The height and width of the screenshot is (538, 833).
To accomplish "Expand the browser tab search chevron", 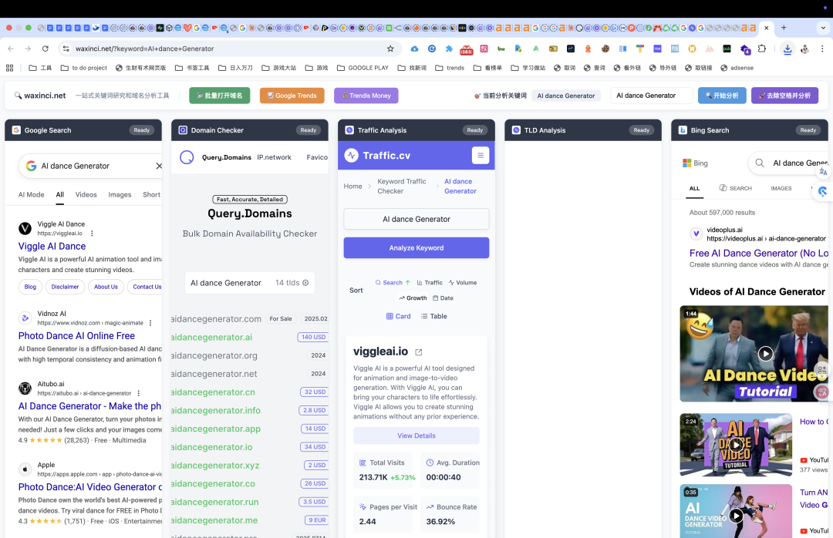I will tap(823, 28).
